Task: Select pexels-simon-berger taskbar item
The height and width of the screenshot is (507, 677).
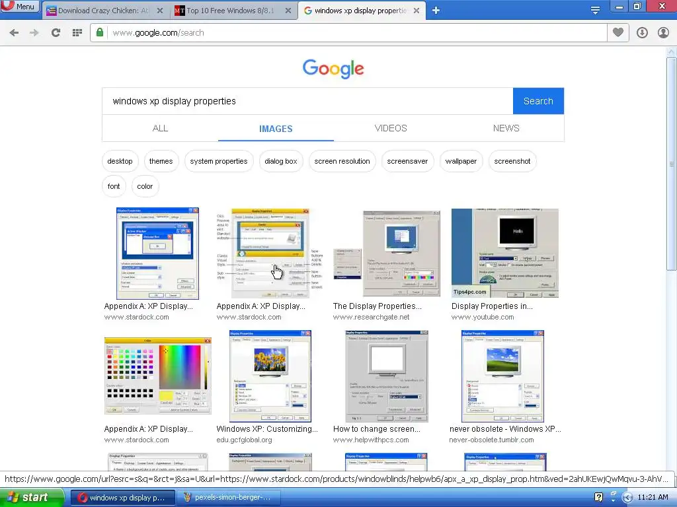Action: (229, 498)
